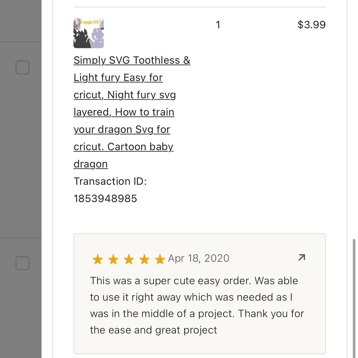Tick the upper checkbox in the left panel

pyautogui.click(x=22, y=67)
